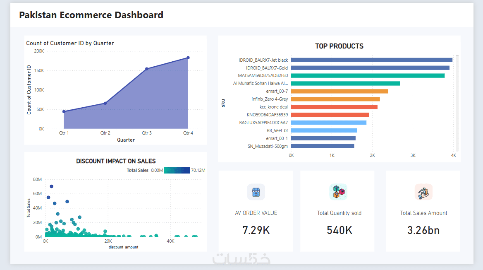483x270 pixels.
Task: Select the IDROID_BALRX7-Jet black bar
Action: click(x=371, y=60)
